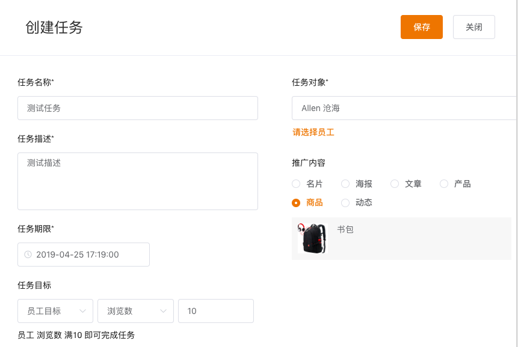This screenshot has height=347, width=518.
Task: Open the 浏览数 dropdown
Action: click(x=135, y=311)
